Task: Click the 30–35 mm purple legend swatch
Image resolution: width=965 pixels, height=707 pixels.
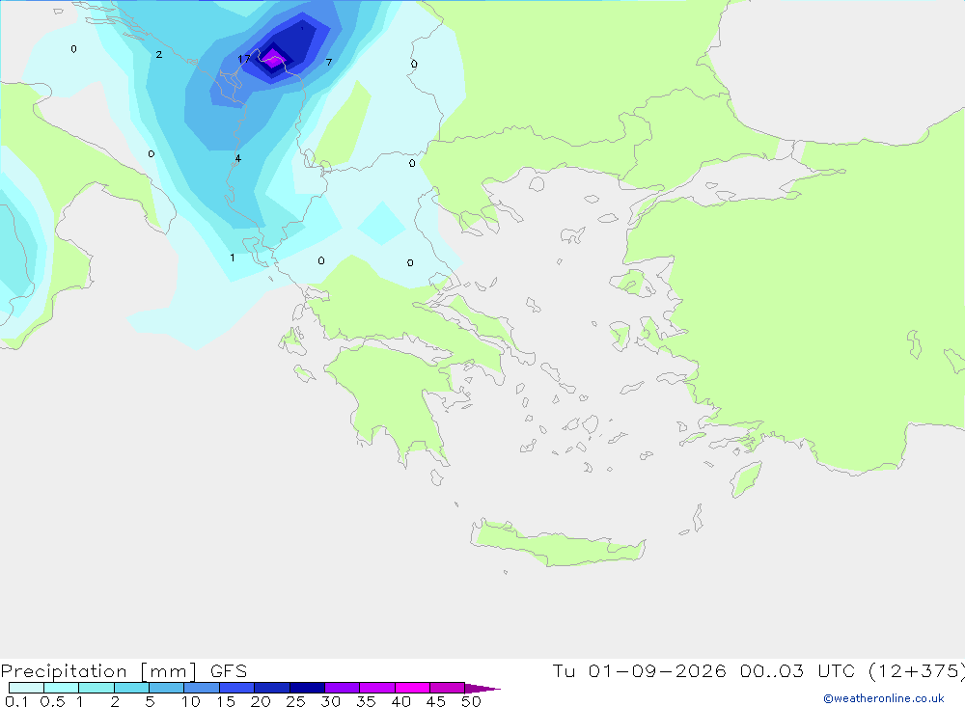Action: [343, 688]
